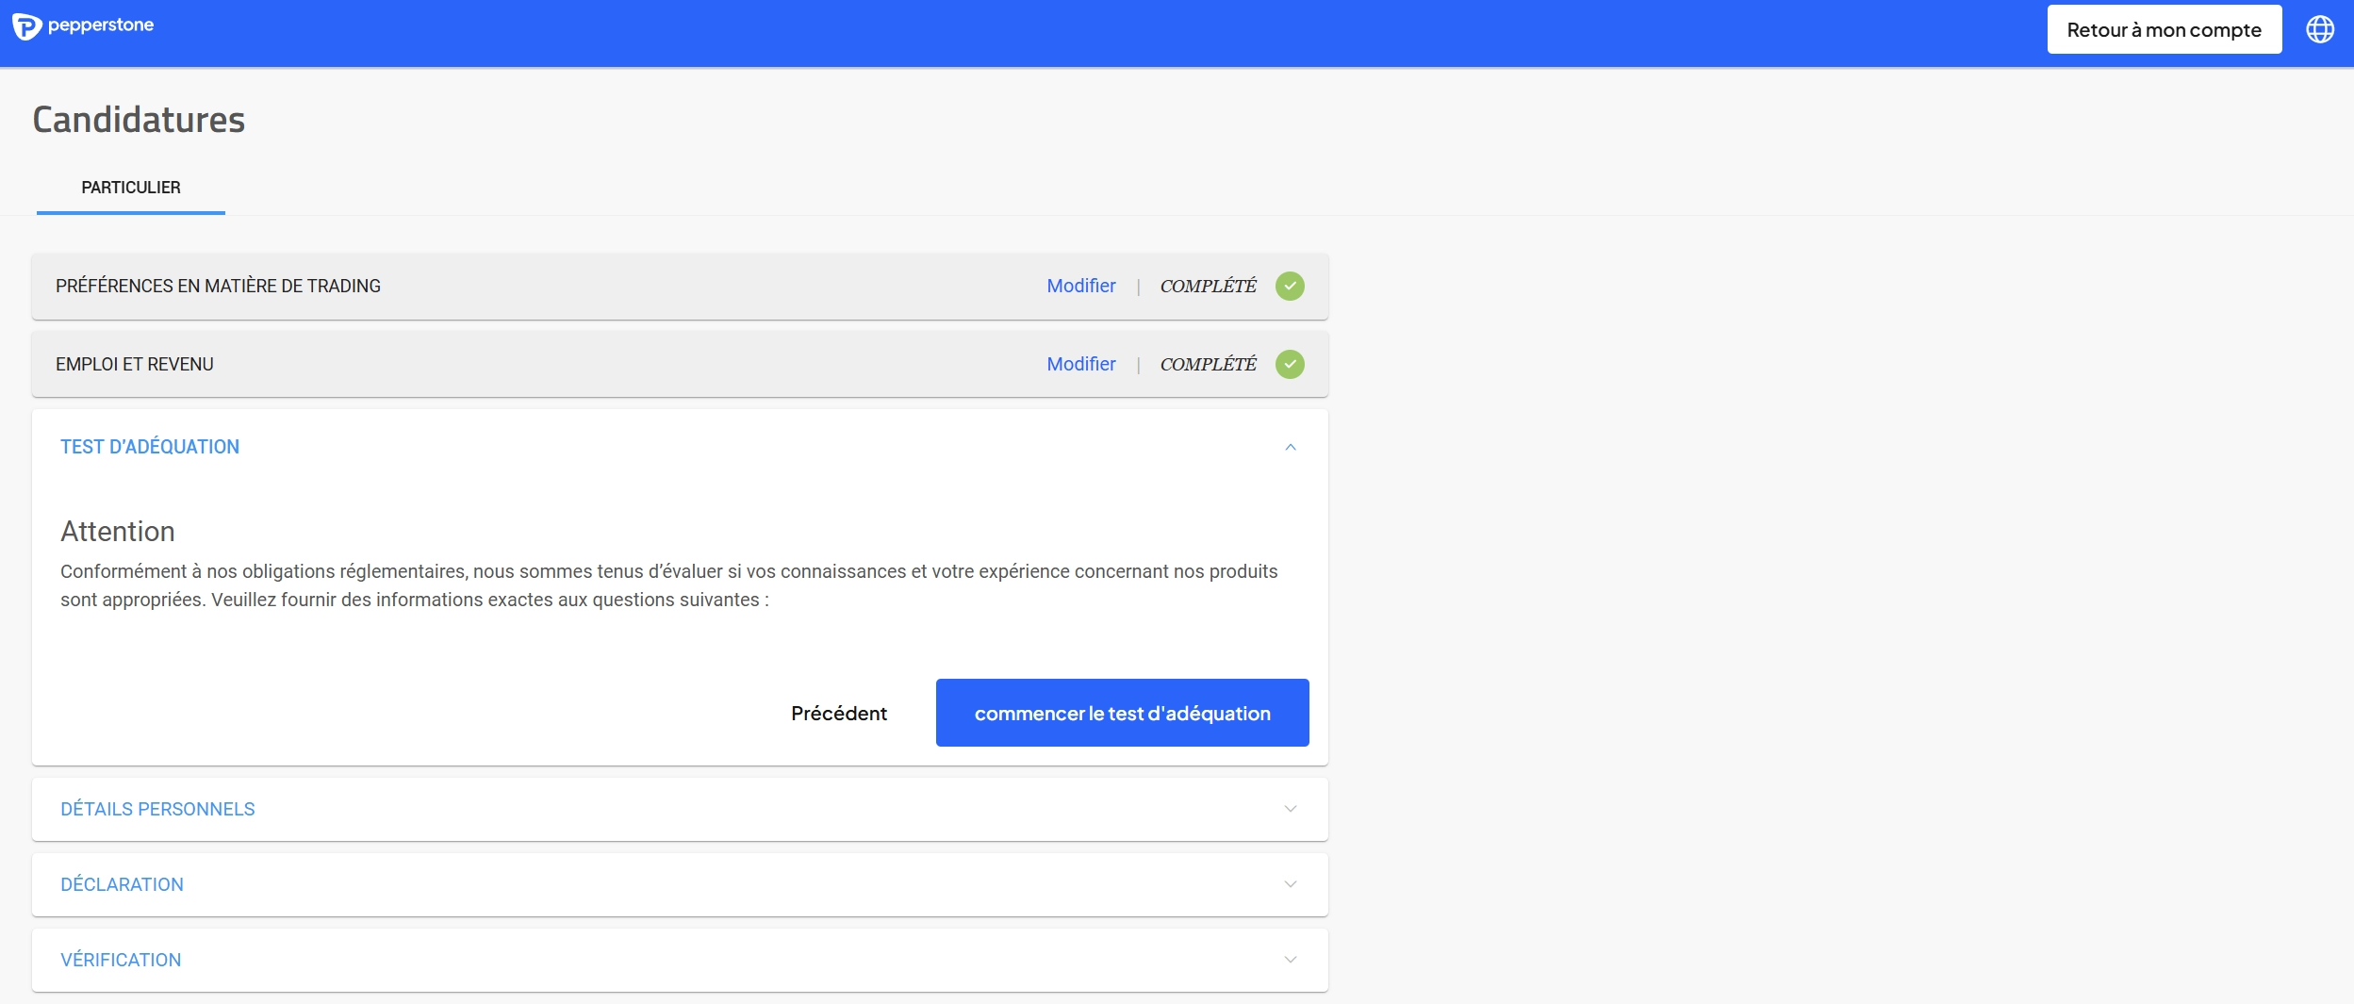Click green checkmark for Préférences en matière de trading
The height and width of the screenshot is (1004, 2354).
[x=1290, y=286]
